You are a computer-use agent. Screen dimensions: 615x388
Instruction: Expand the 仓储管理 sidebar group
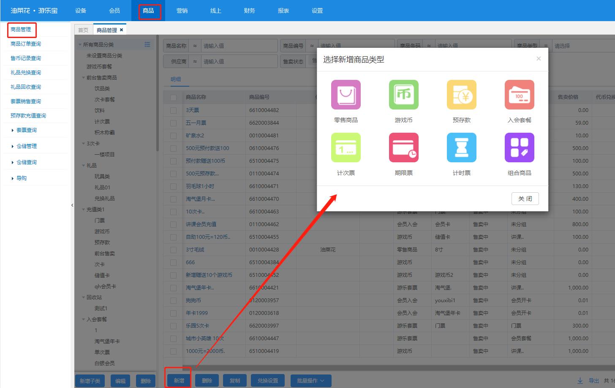tap(26, 146)
